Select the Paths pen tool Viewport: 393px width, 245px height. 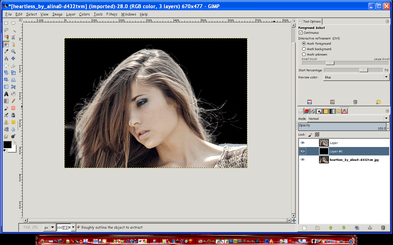pos(13,44)
